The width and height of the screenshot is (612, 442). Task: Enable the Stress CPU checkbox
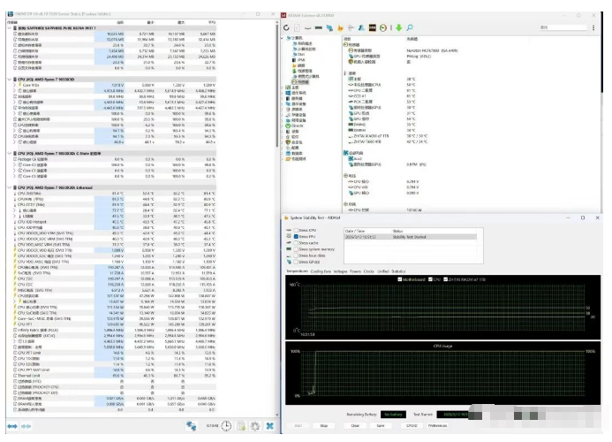click(296, 231)
